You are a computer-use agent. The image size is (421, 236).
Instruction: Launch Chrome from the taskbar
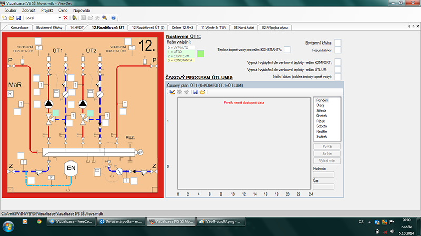tap(39, 221)
